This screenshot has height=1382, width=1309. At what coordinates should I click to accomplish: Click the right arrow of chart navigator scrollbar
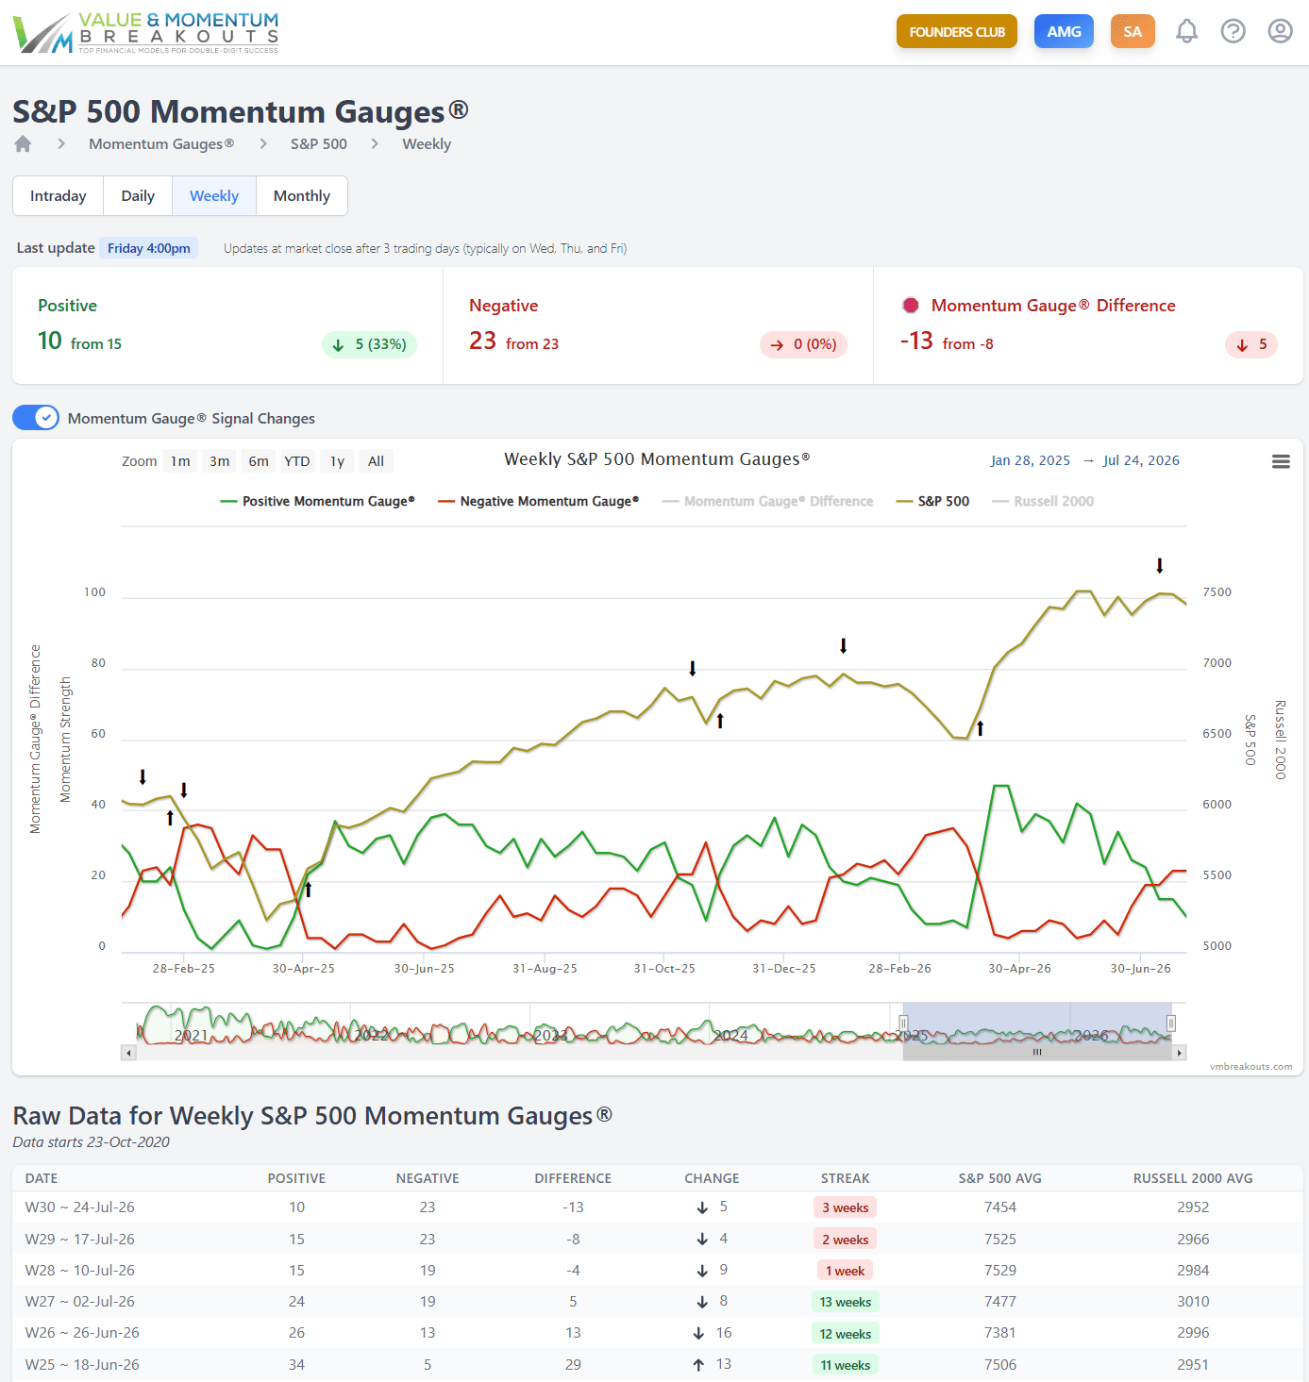(1179, 1053)
